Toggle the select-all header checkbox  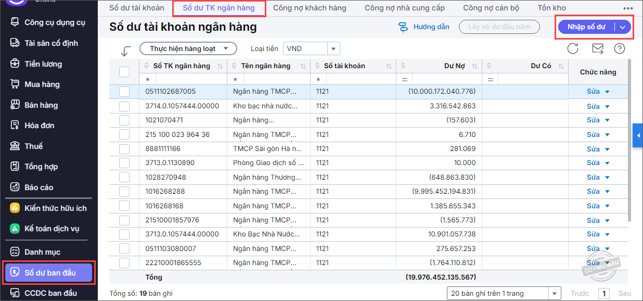pyautogui.click(x=124, y=72)
